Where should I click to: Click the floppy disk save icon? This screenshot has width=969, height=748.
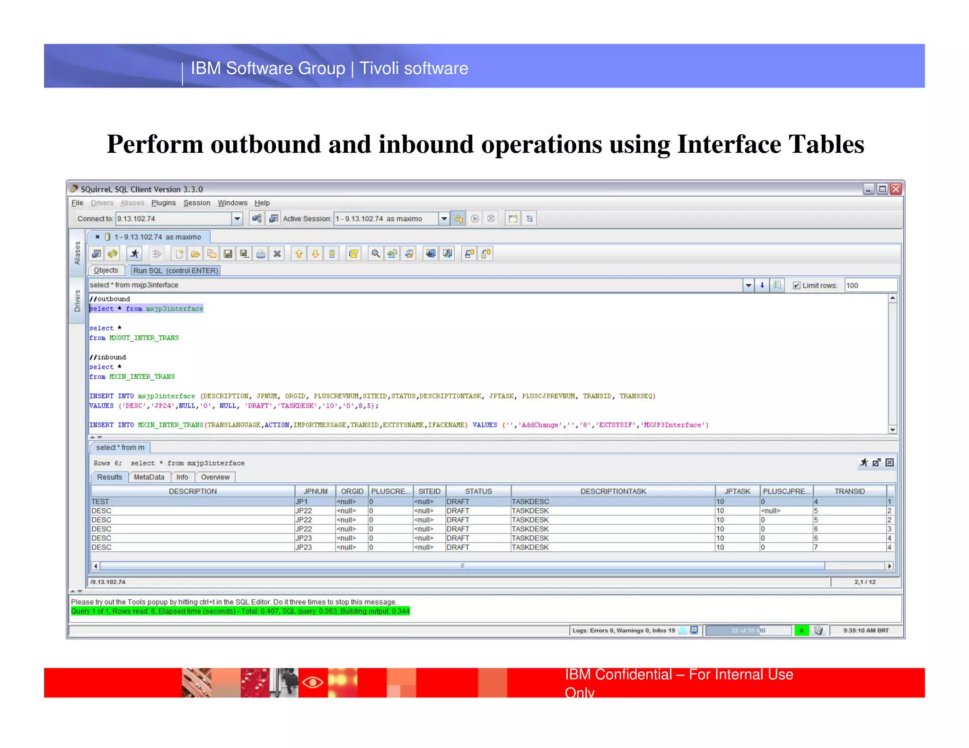tap(228, 254)
